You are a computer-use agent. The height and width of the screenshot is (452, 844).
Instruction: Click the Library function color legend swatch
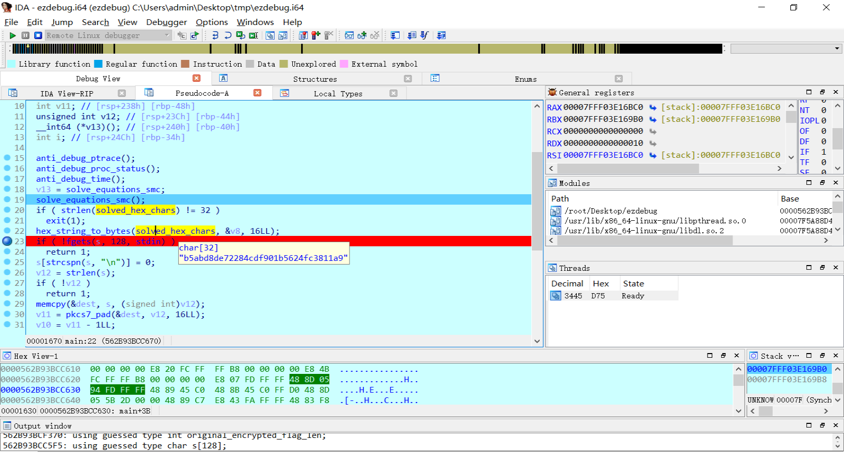[x=11, y=64]
